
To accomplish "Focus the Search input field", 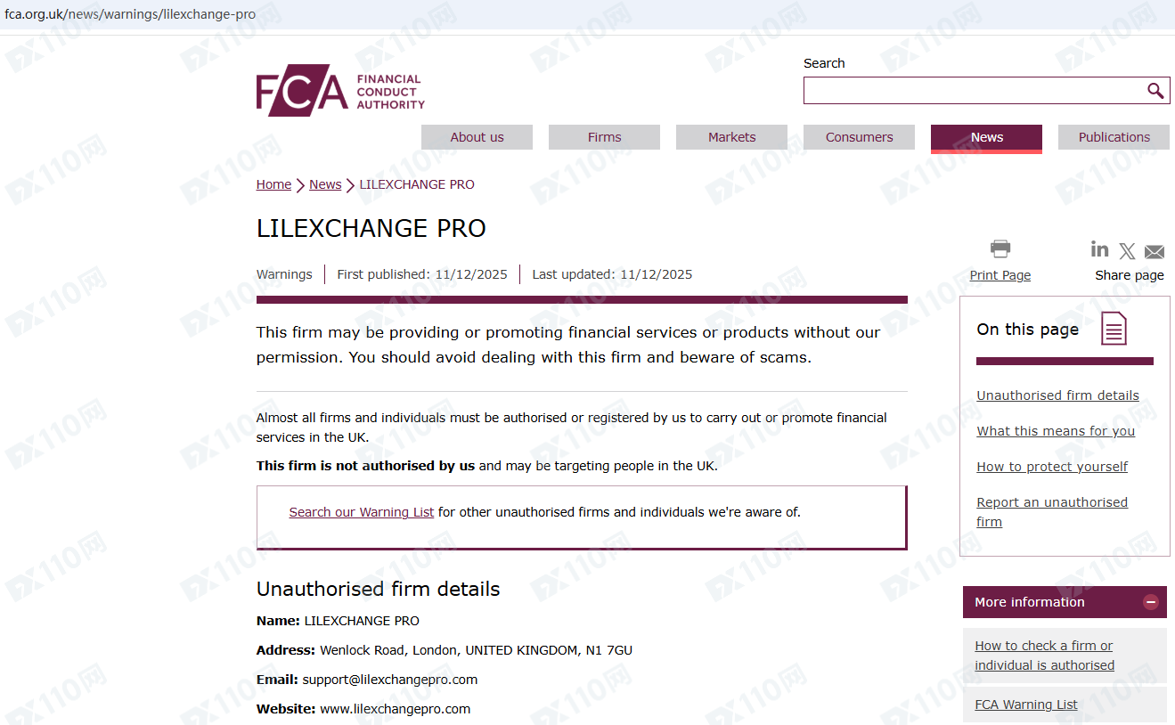I will click(x=973, y=90).
